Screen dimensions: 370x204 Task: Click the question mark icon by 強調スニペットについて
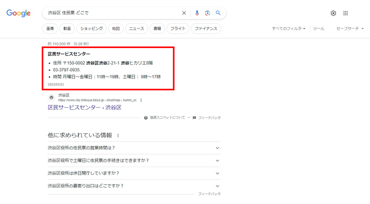pos(146,118)
